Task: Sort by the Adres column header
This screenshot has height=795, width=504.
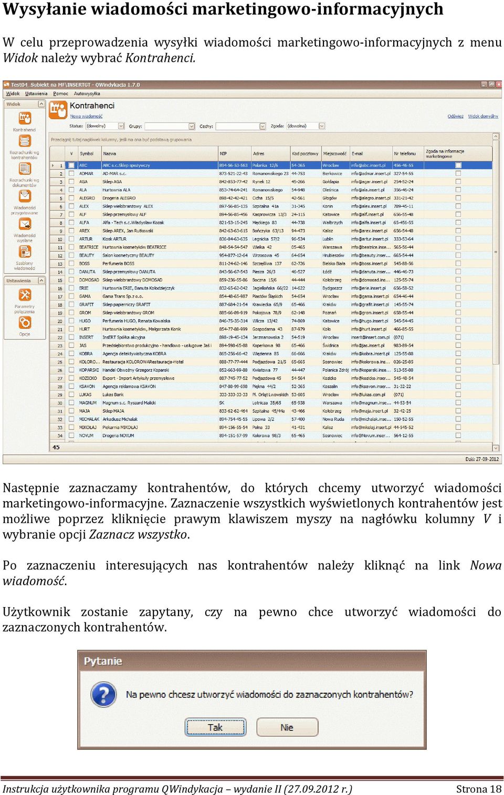Action: [270, 154]
